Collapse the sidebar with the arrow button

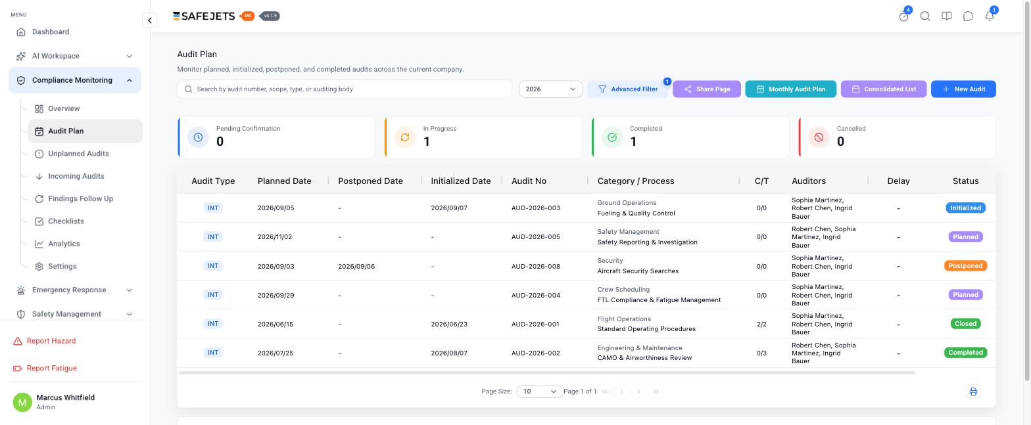(150, 20)
